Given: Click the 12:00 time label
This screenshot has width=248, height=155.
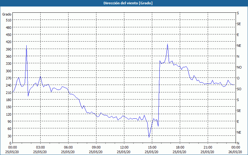Looking at the screenshot, I should tap(124, 148).
